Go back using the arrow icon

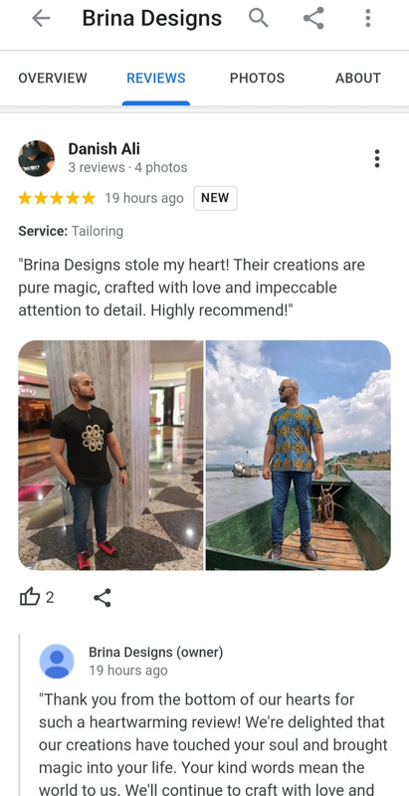click(41, 18)
